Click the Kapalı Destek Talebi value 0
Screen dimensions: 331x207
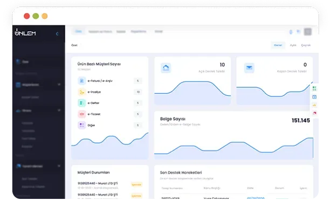click(305, 65)
